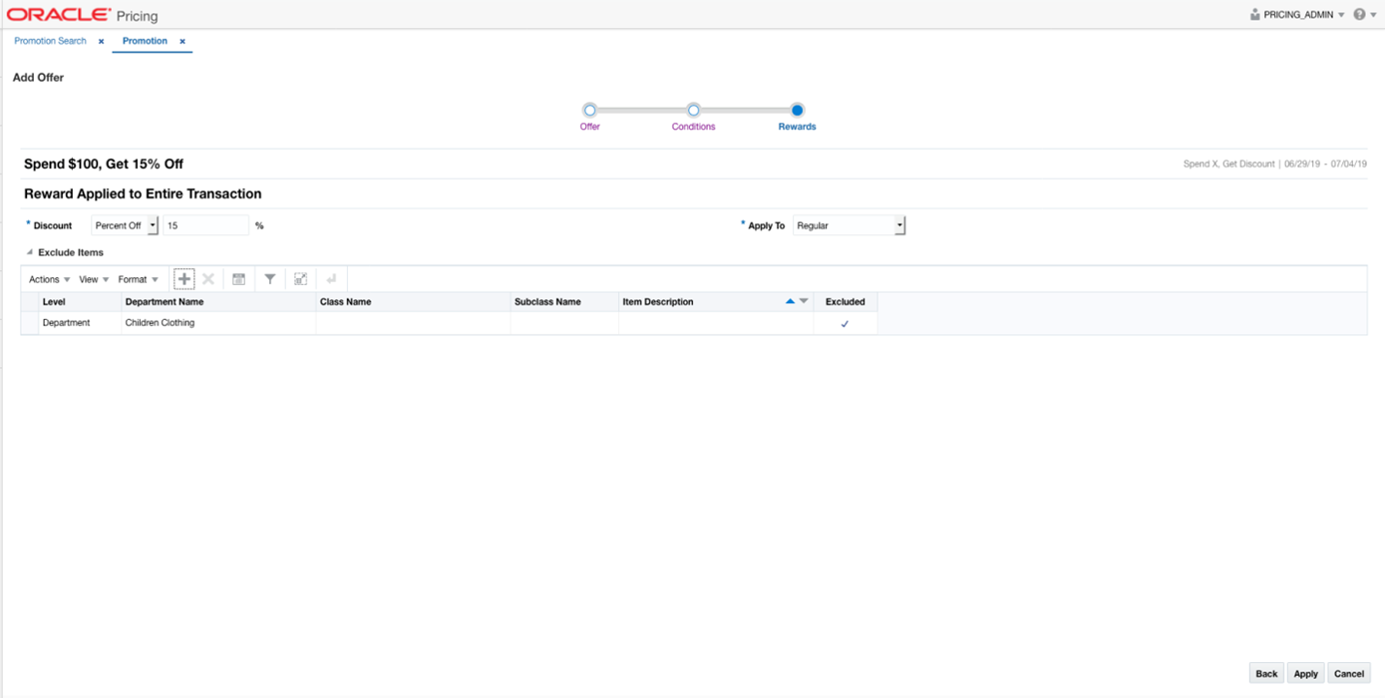
Task: Select the Rewards train step circle
Action: click(x=797, y=110)
